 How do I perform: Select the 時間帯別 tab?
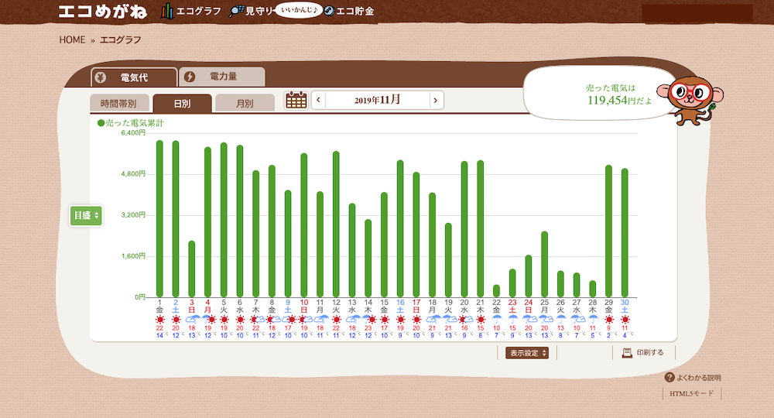[x=119, y=103]
